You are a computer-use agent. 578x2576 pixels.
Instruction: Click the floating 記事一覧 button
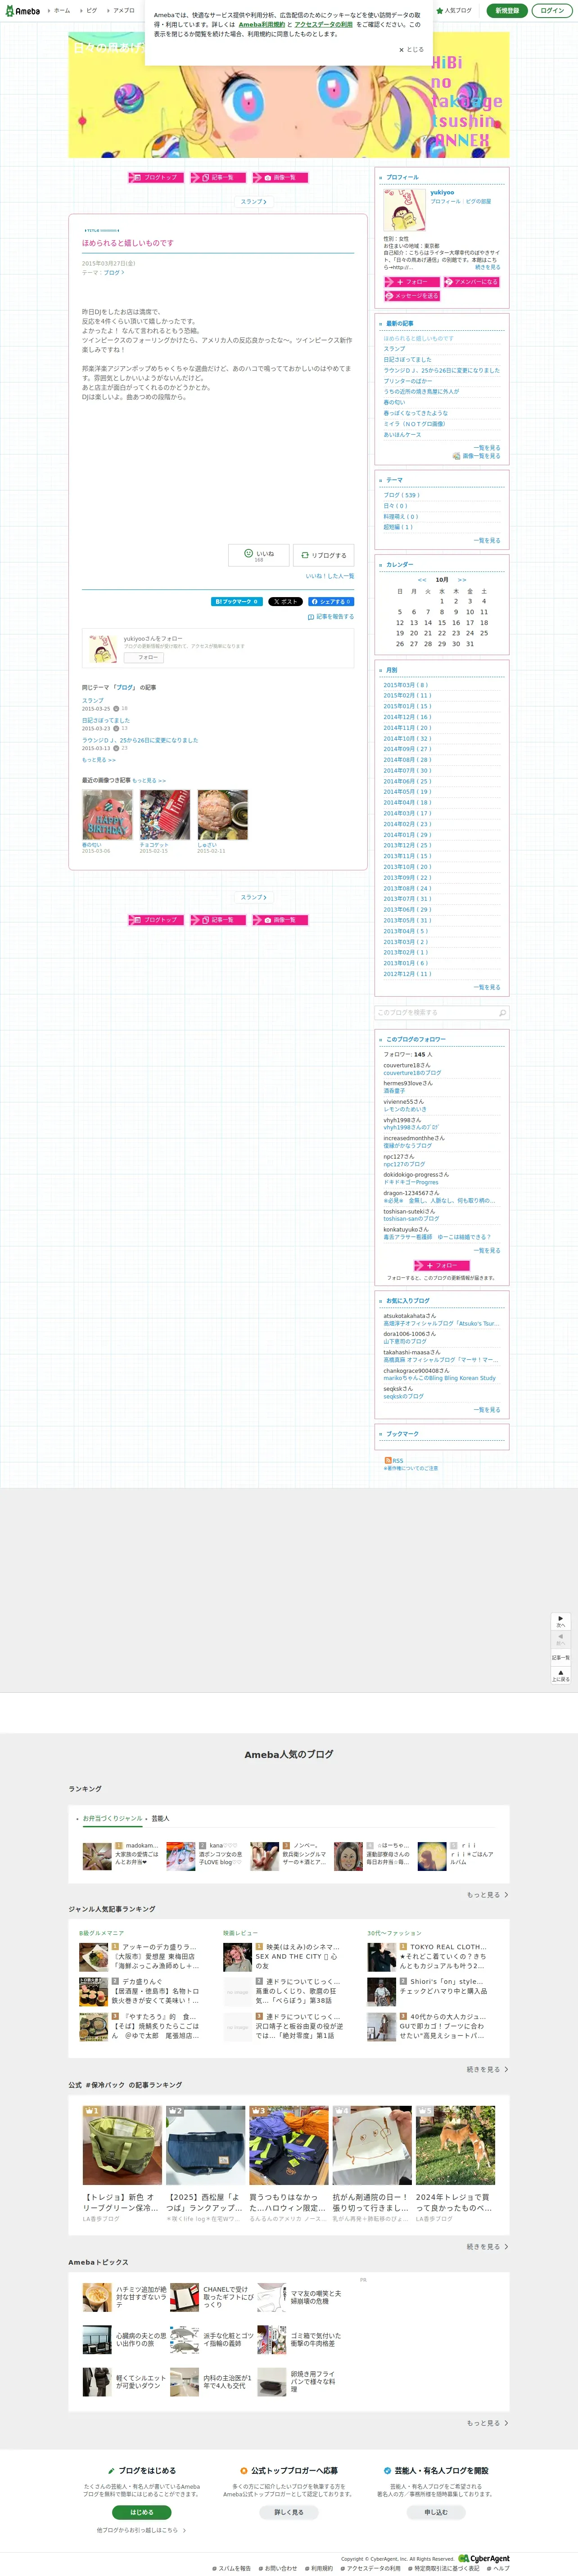[x=561, y=1657]
